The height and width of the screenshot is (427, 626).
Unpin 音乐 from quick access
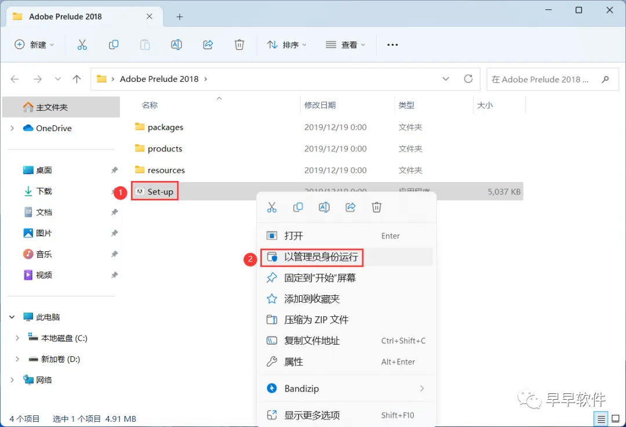click(x=115, y=254)
